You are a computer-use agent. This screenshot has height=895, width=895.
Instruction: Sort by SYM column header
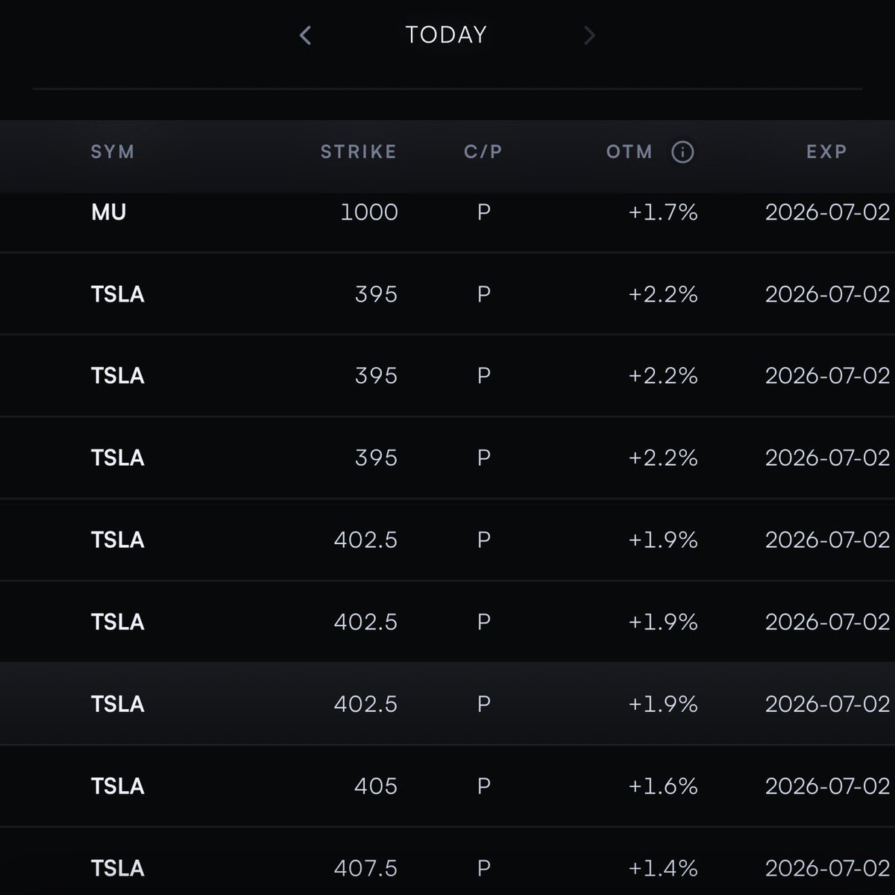pyautogui.click(x=113, y=152)
